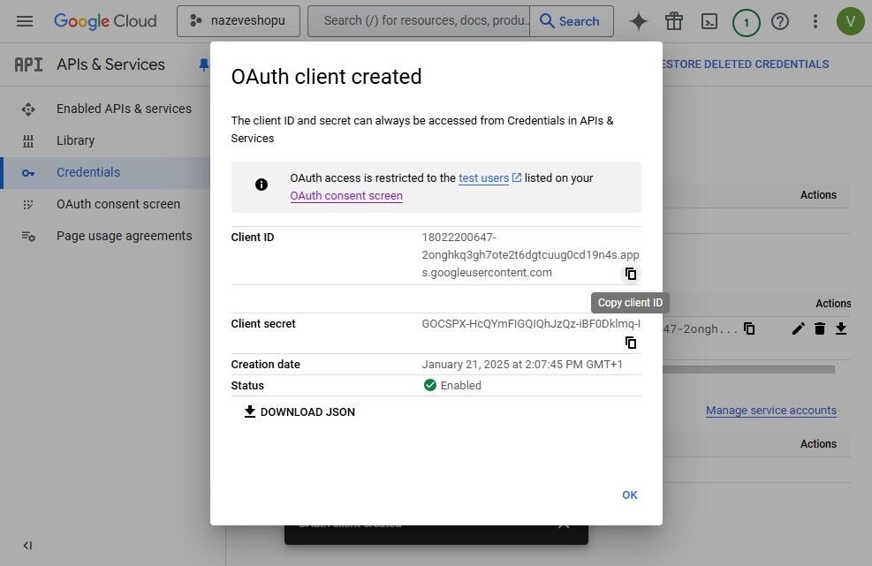Open Manage service accounts link
The height and width of the screenshot is (566, 872).
pyautogui.click(x=770, y=411)
